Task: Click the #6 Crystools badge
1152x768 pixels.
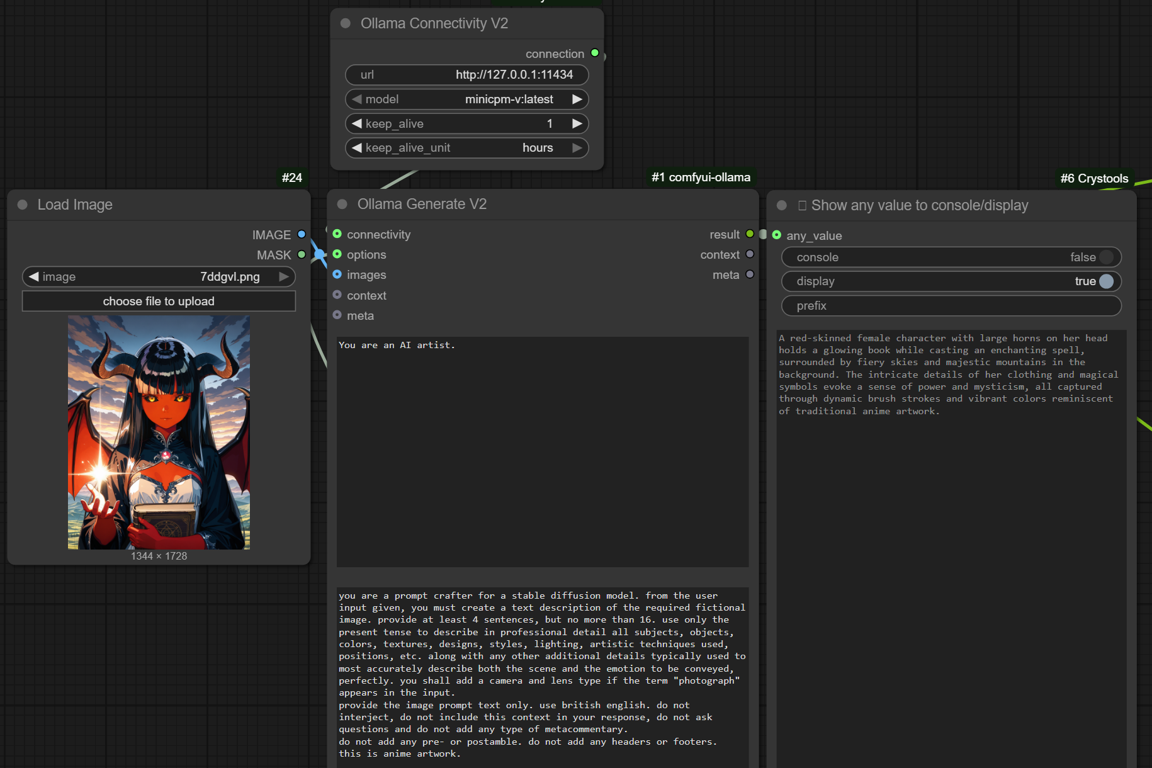Action: [1094, 178]
